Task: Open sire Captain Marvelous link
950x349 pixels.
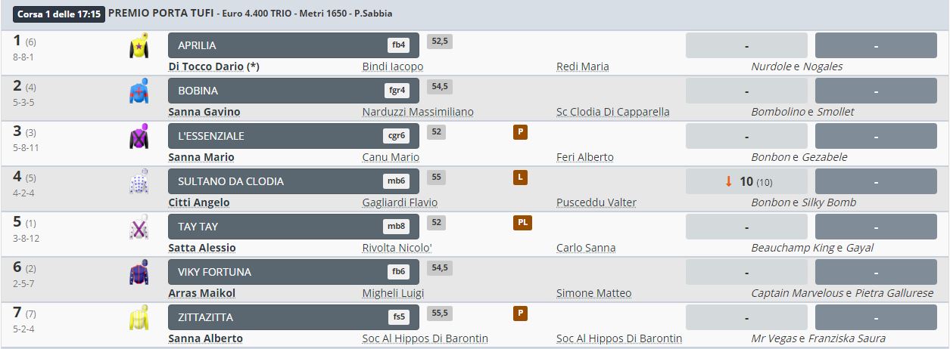Action: [x=796, y=293]
